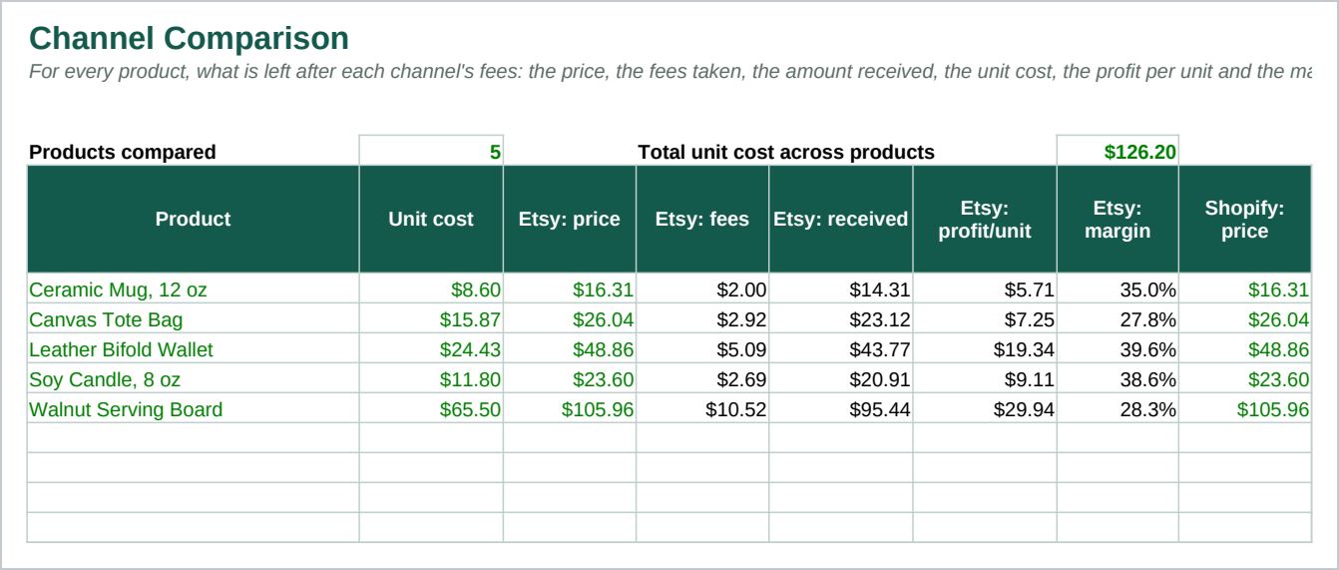
Task: Click Leather Bifold Wallet Etsy received $43.77
Action: [841, 349]
